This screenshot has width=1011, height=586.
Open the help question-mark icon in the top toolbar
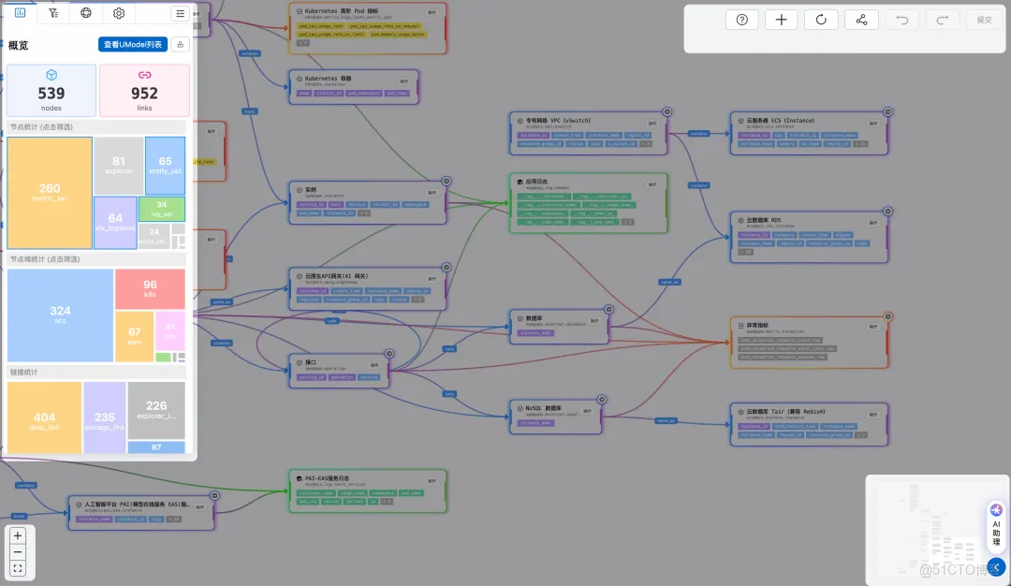click(x=741, y=20)
